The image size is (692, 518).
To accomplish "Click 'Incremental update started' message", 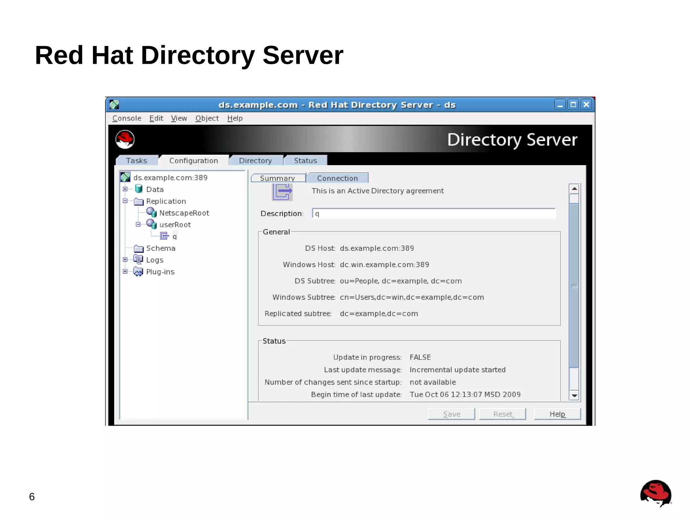I will pos(458,370).
